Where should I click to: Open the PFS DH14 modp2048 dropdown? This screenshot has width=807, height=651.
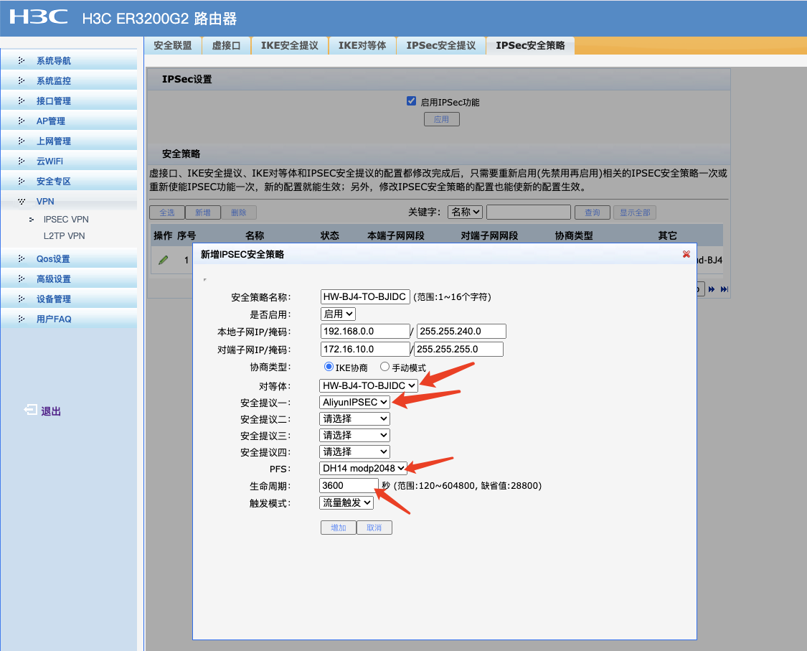point(364,468)
